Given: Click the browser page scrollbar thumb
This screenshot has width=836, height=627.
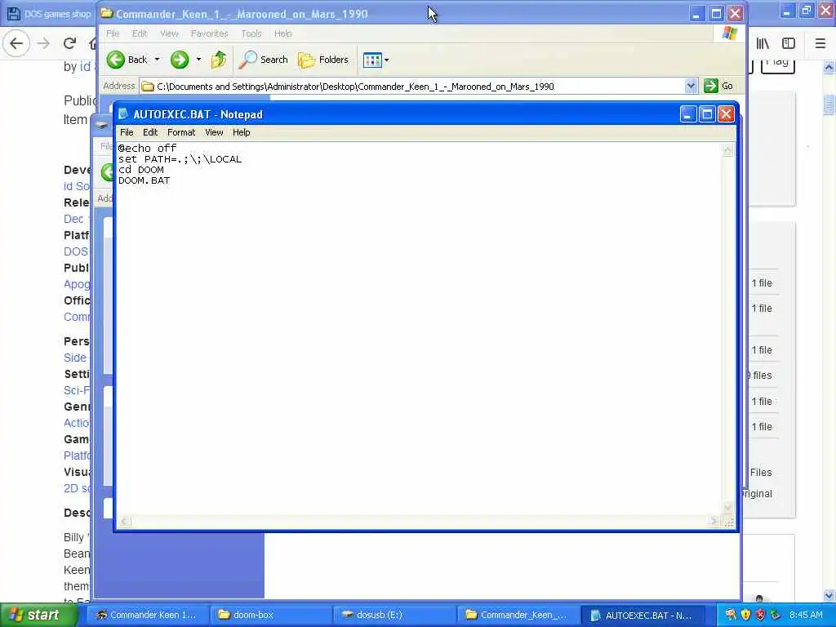Looking at the screenshot, I should point(829,104).
